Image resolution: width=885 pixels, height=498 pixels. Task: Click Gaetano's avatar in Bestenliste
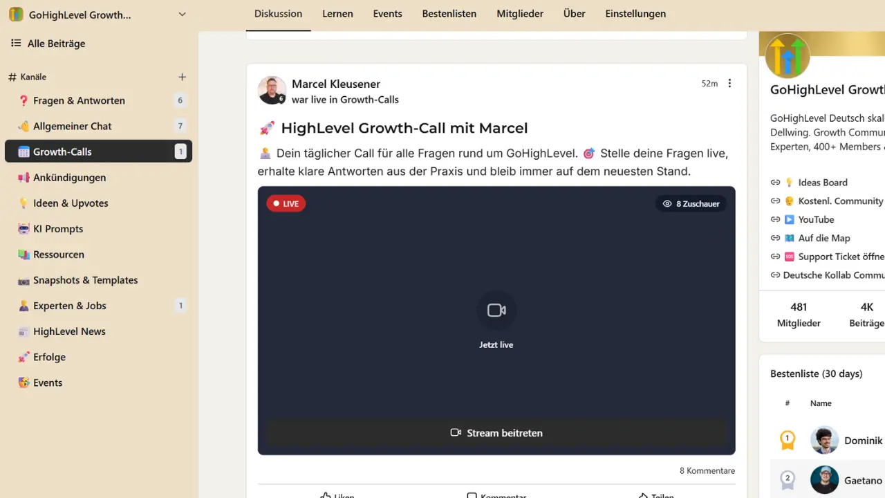pos(824,479)
